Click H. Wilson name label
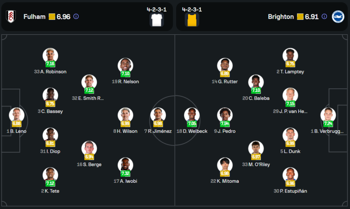This screenshot has width=350, height=209. click(x=125, y=131)
